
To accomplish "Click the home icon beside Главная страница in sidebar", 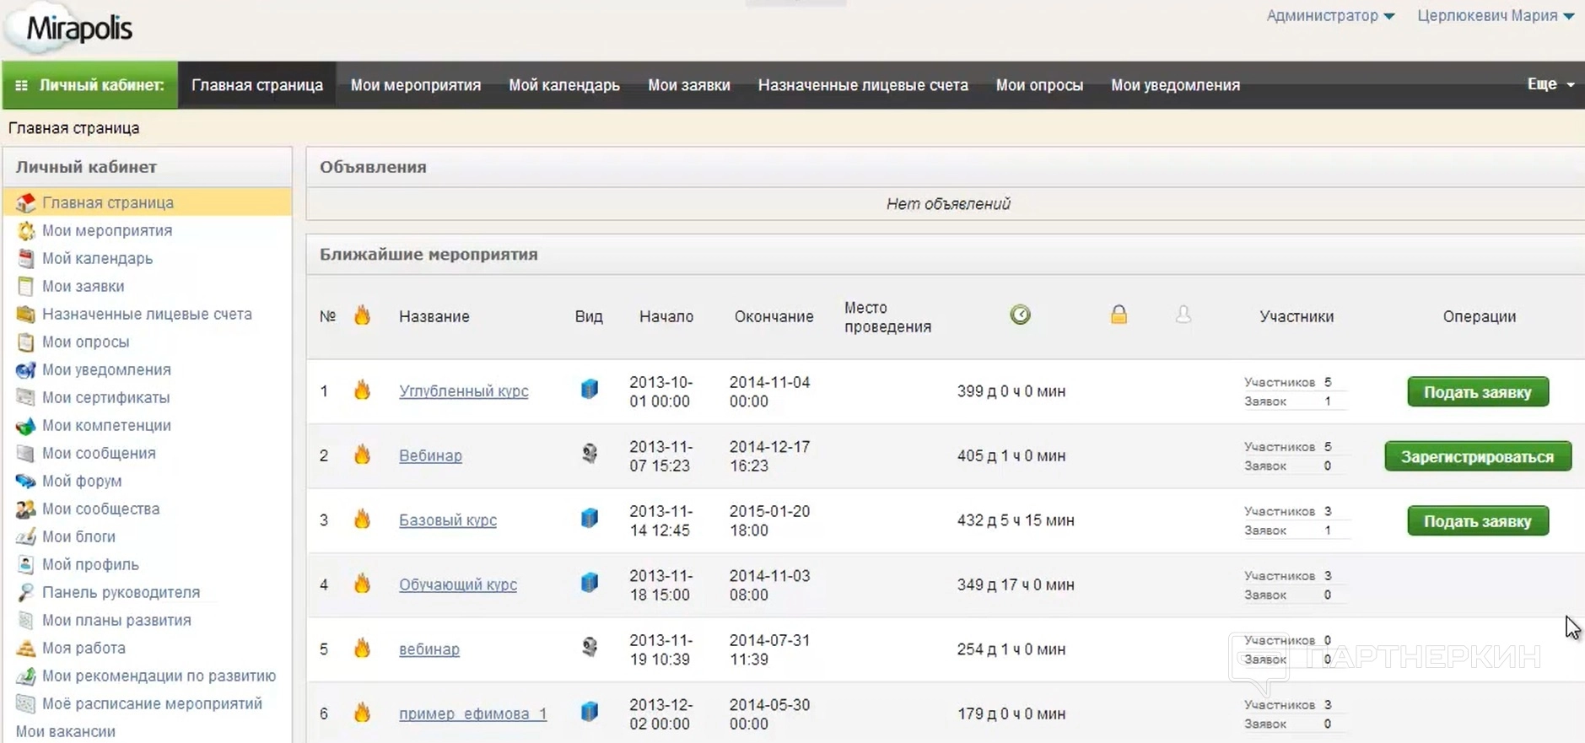I will point(26,202).
